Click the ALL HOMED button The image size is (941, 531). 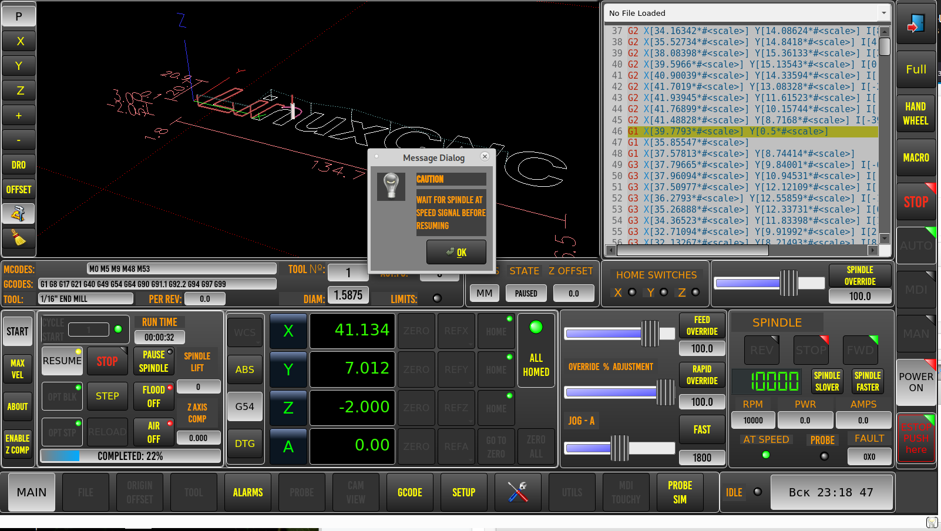coord(536,351)
